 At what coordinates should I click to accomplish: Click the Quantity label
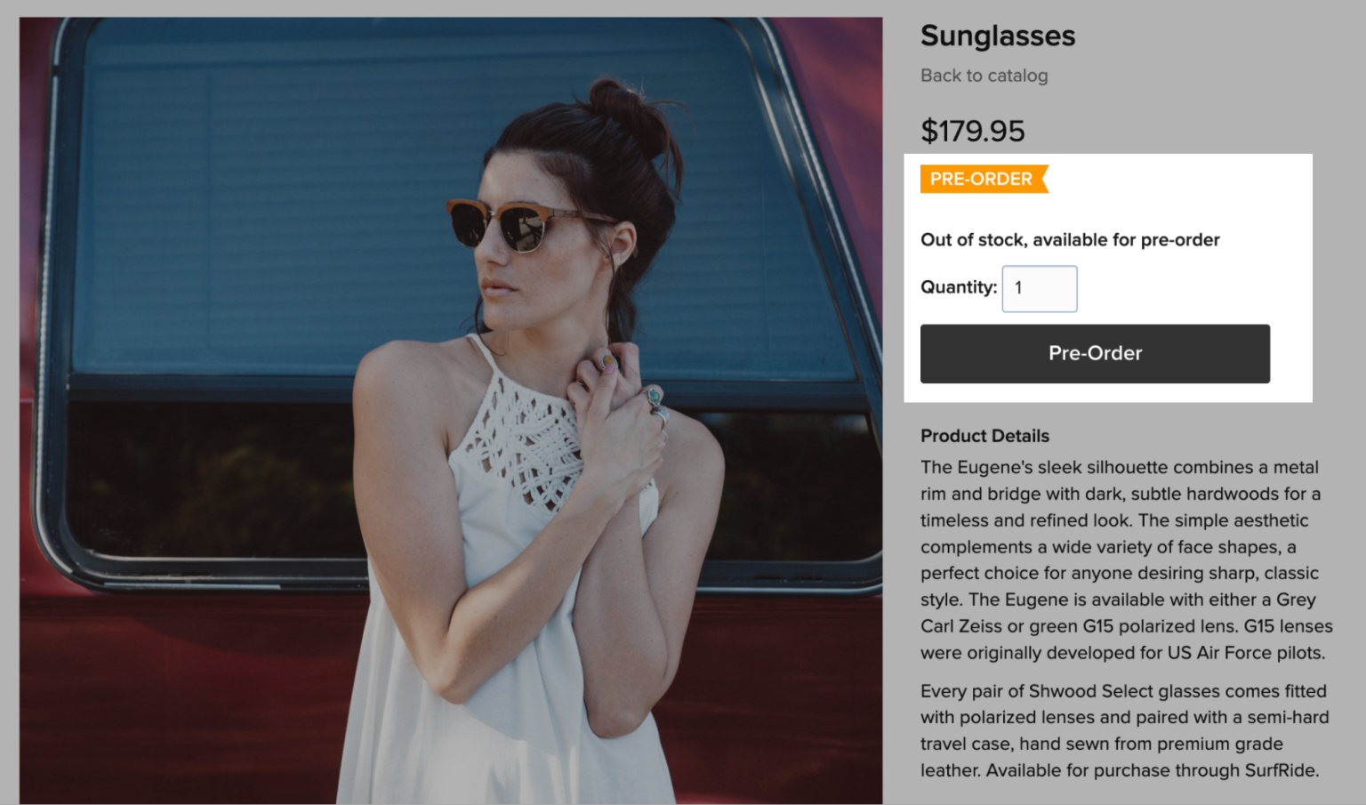pyautogui.click(x=958, y=287)
